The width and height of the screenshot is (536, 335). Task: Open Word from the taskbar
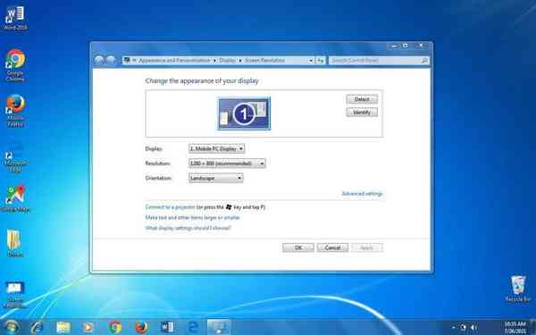pos(167,328)
